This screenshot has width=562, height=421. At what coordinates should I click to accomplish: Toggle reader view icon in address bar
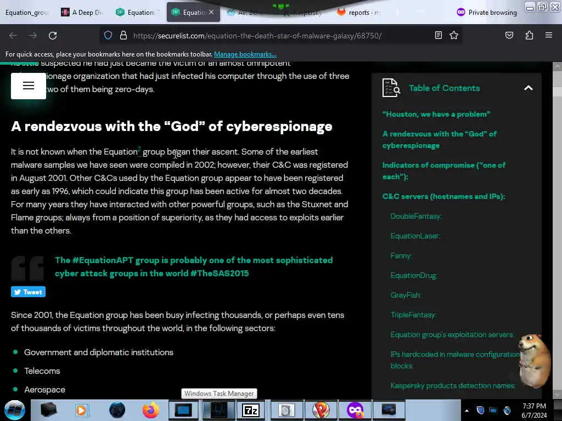tap(439, 35)
